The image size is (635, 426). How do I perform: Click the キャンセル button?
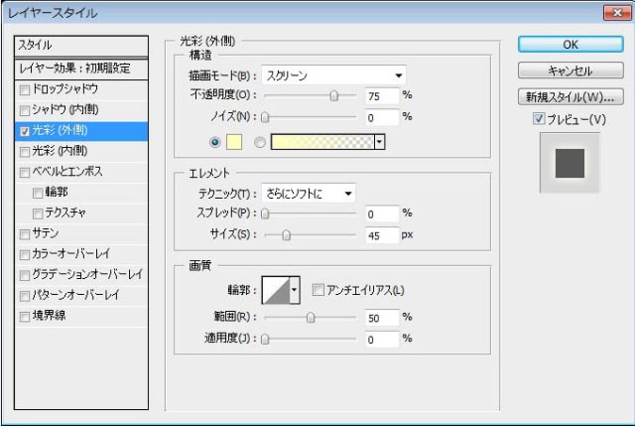pos(571,71)
